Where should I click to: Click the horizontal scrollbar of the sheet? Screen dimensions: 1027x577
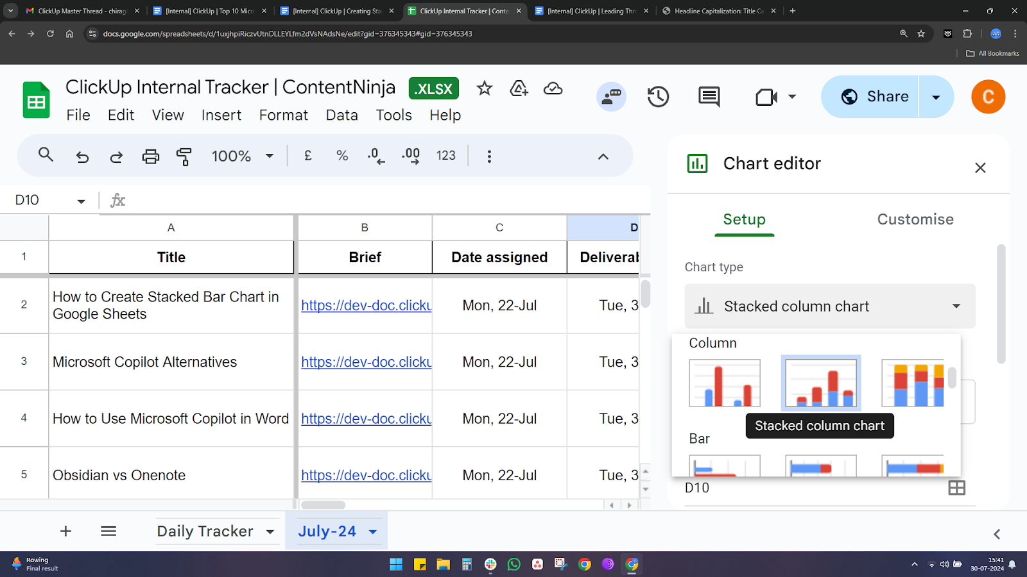[324, 505]
